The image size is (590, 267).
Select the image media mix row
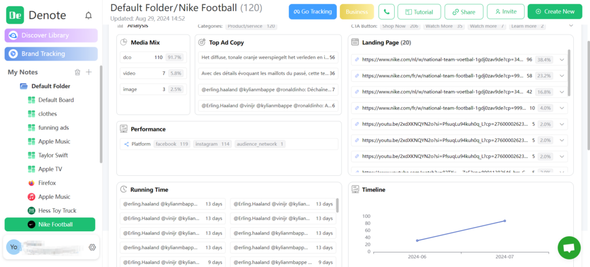[153, 89]
